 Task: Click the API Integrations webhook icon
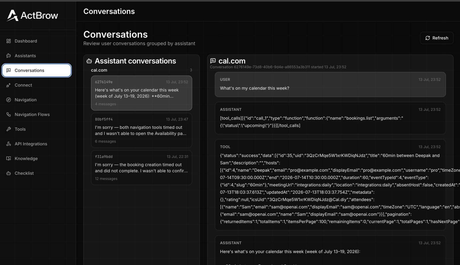click(x=9, y=144)
